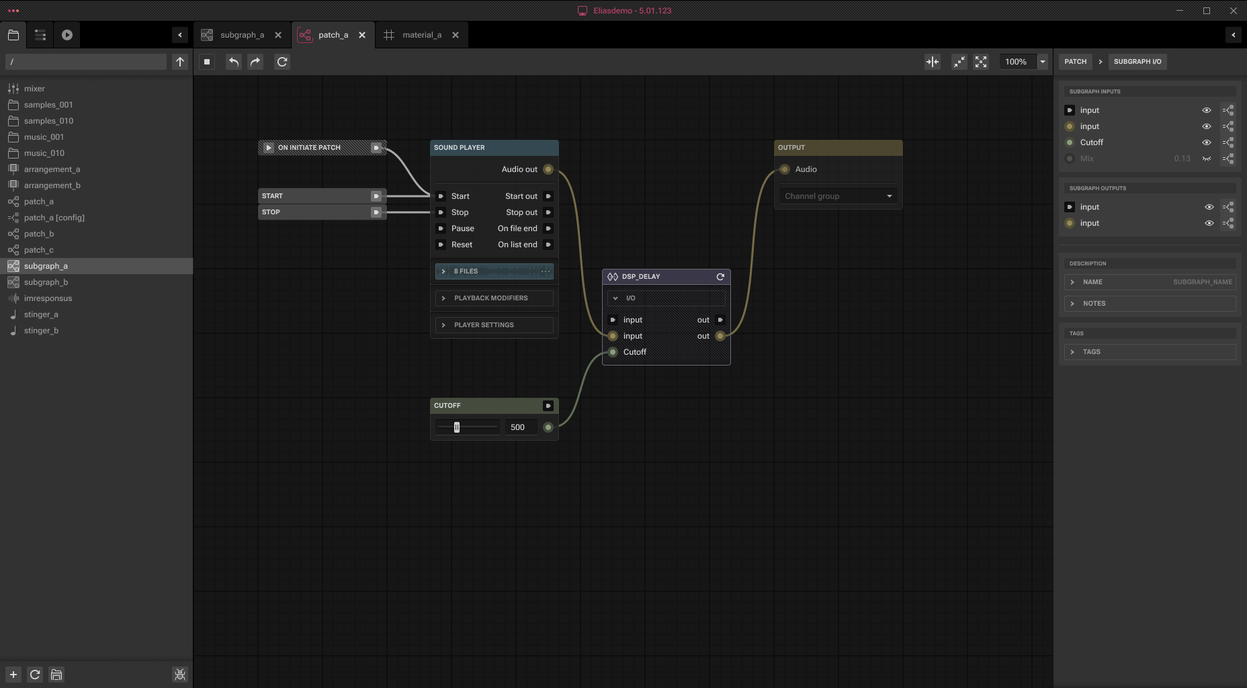Viewport: 1247px width, 688px height.
Task: Click the center view icon
Action: pos(933,62)
